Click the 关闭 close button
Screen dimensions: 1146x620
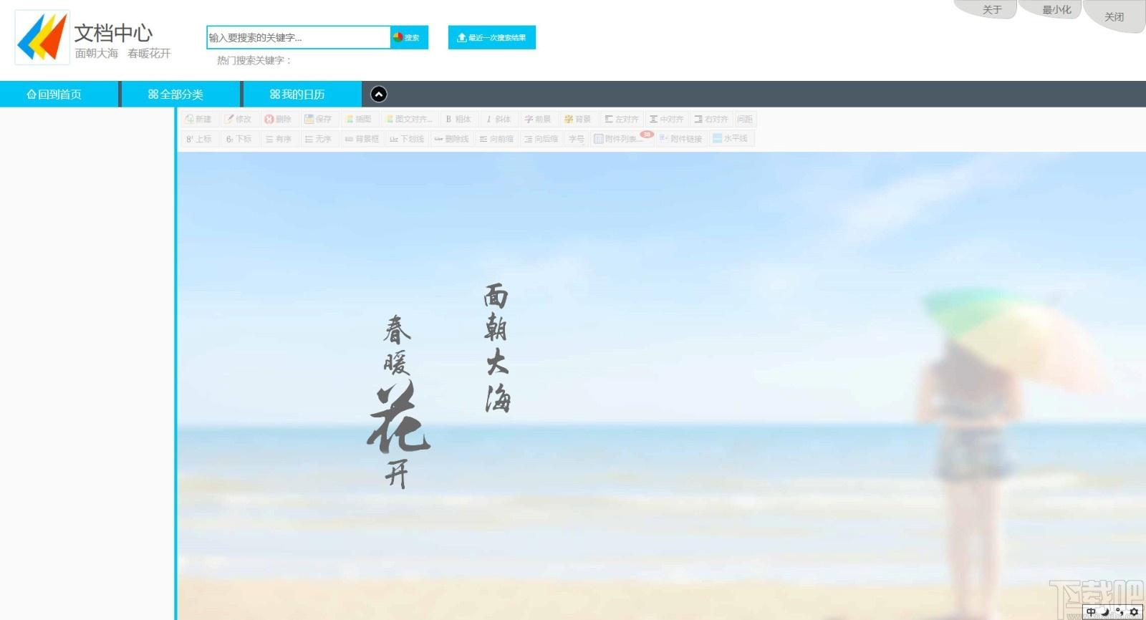1114,16
